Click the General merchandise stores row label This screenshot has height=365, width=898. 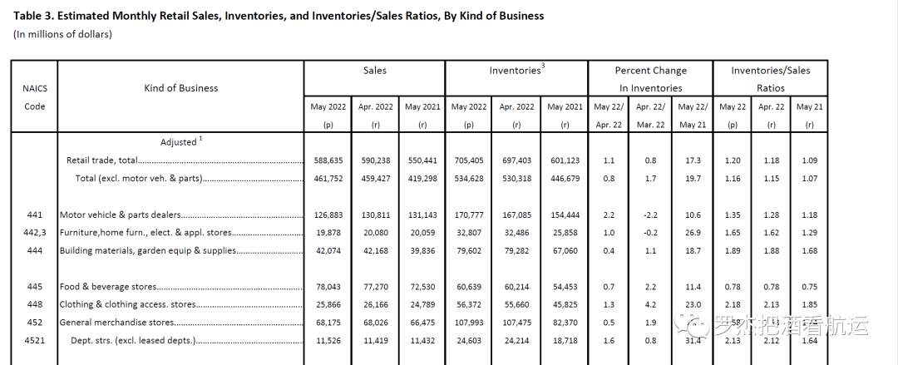[x=117, y=322]
